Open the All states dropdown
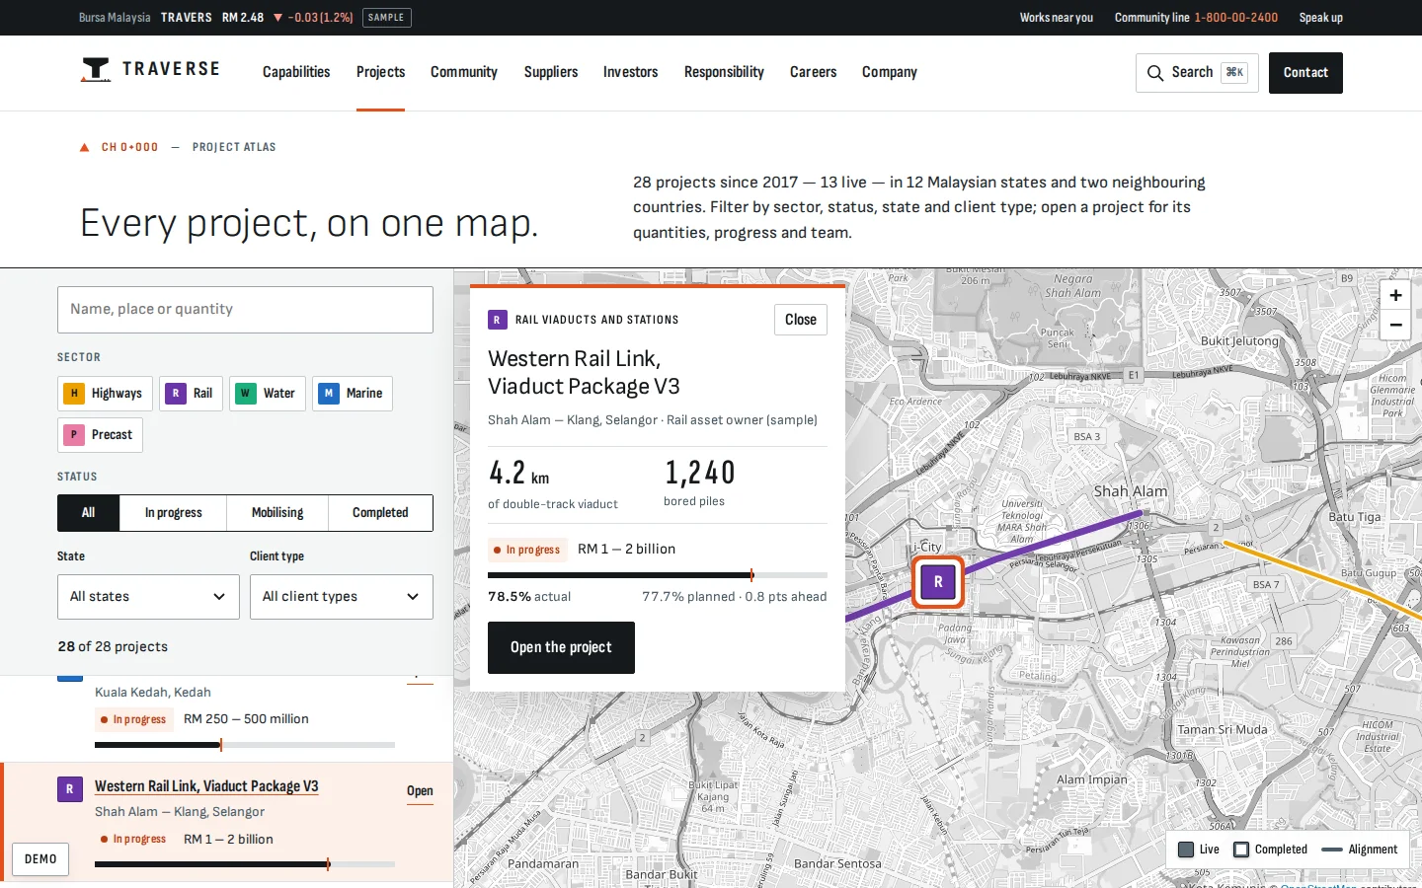 pos(148,597)
